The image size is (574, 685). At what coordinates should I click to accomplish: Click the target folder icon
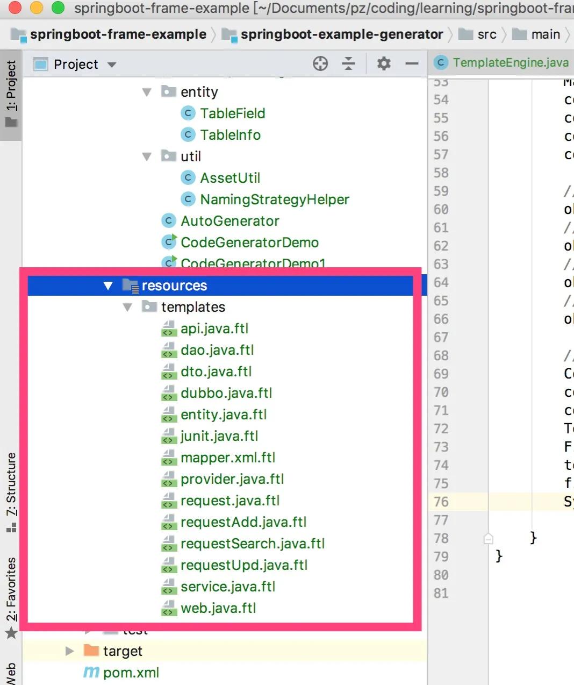coord(92,651)
